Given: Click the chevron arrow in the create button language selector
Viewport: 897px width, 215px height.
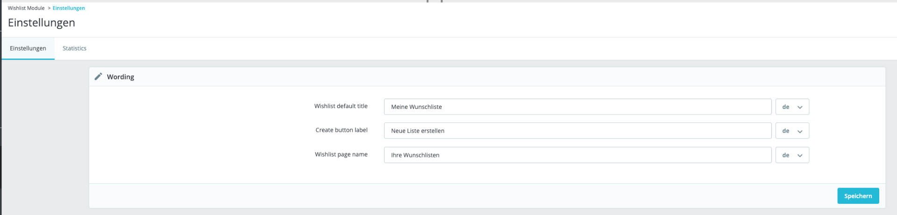Looking at the screenshot, I should click(800, 131).
